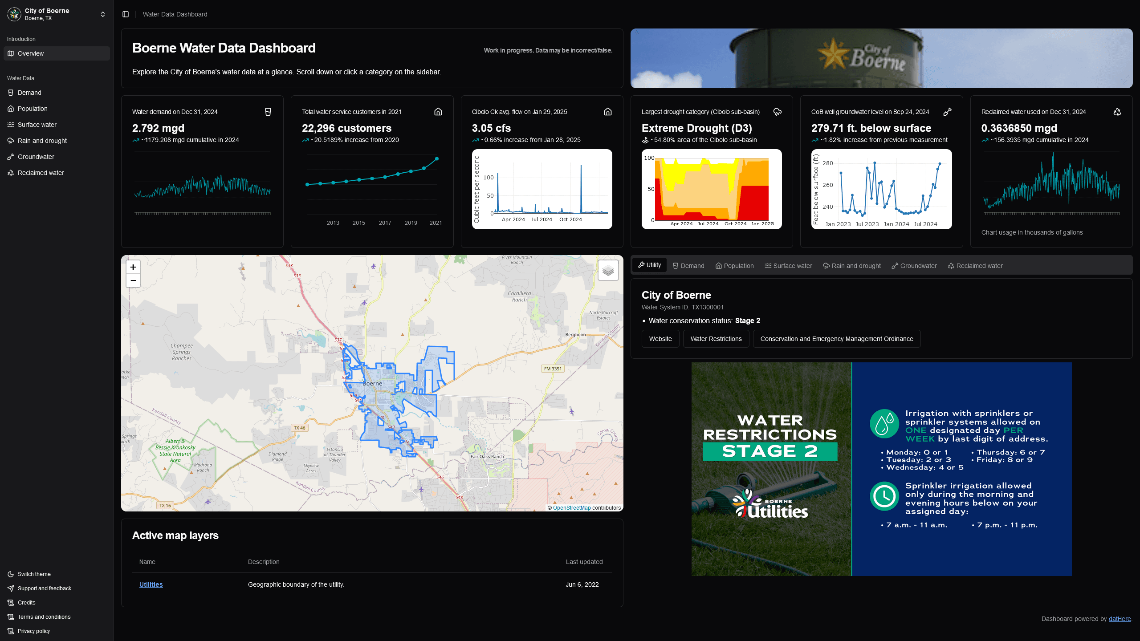Open Groundwater in the sidebar
Screen dimensions: 1140x641
(57, 157)
